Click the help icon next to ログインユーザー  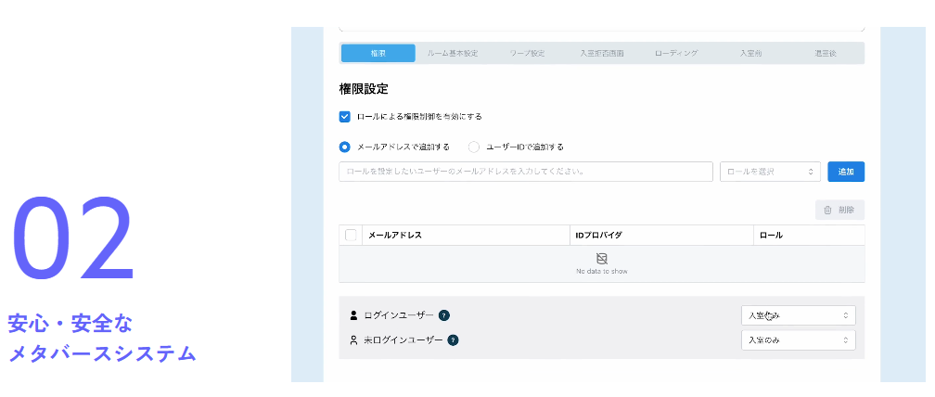point(444,315)
